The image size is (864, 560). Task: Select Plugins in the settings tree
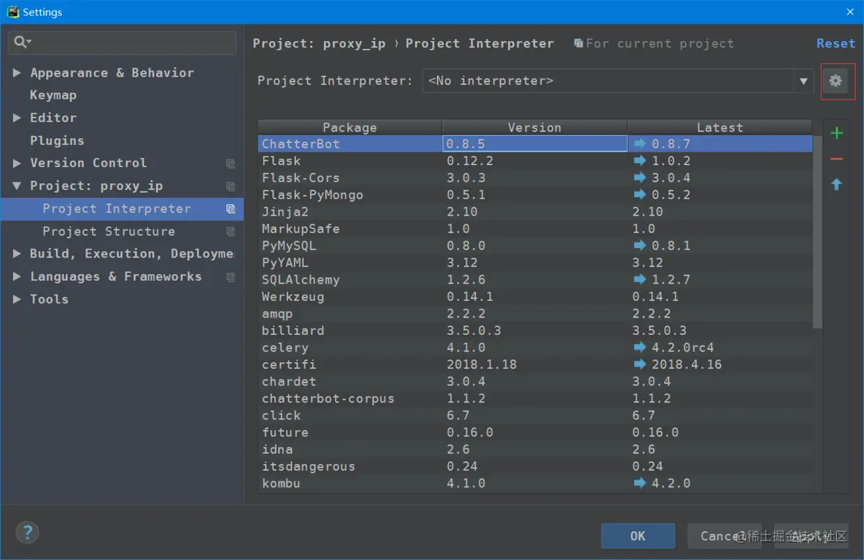click(x=57, y=141)
